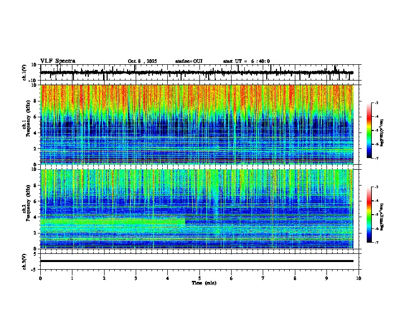404x312 pixels.
Task: Click the "ch.3(V)" axis label
Action: pos(24,262)
